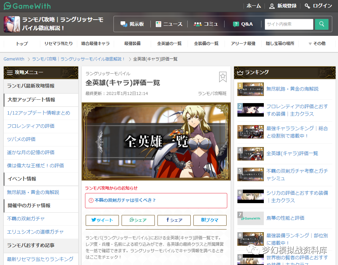Viewport: 338px width, 265px height.
Task: Open ニュース news section
Action: pyautogui.click(x=169, y=24)
